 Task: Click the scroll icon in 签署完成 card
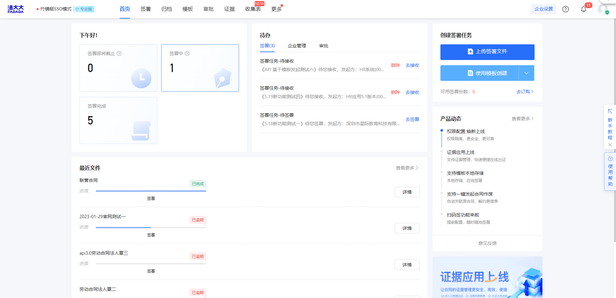pyautogui.click(x=141, y=131)
